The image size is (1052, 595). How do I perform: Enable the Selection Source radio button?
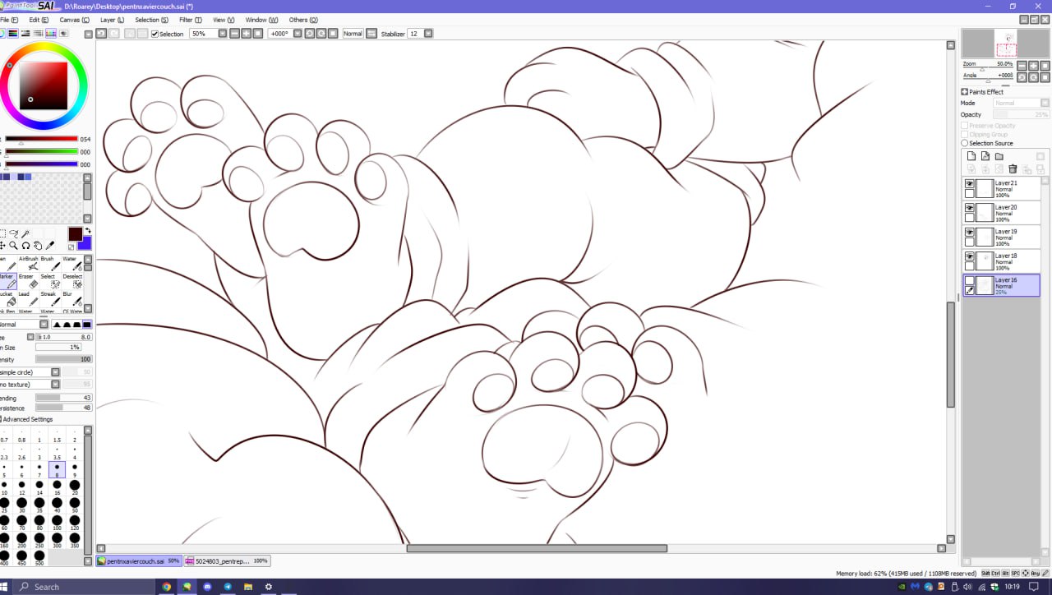click(965, 143)
